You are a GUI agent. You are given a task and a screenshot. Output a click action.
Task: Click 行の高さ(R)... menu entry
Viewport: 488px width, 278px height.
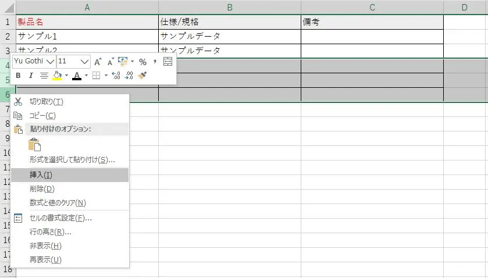[x=51, y=232]
